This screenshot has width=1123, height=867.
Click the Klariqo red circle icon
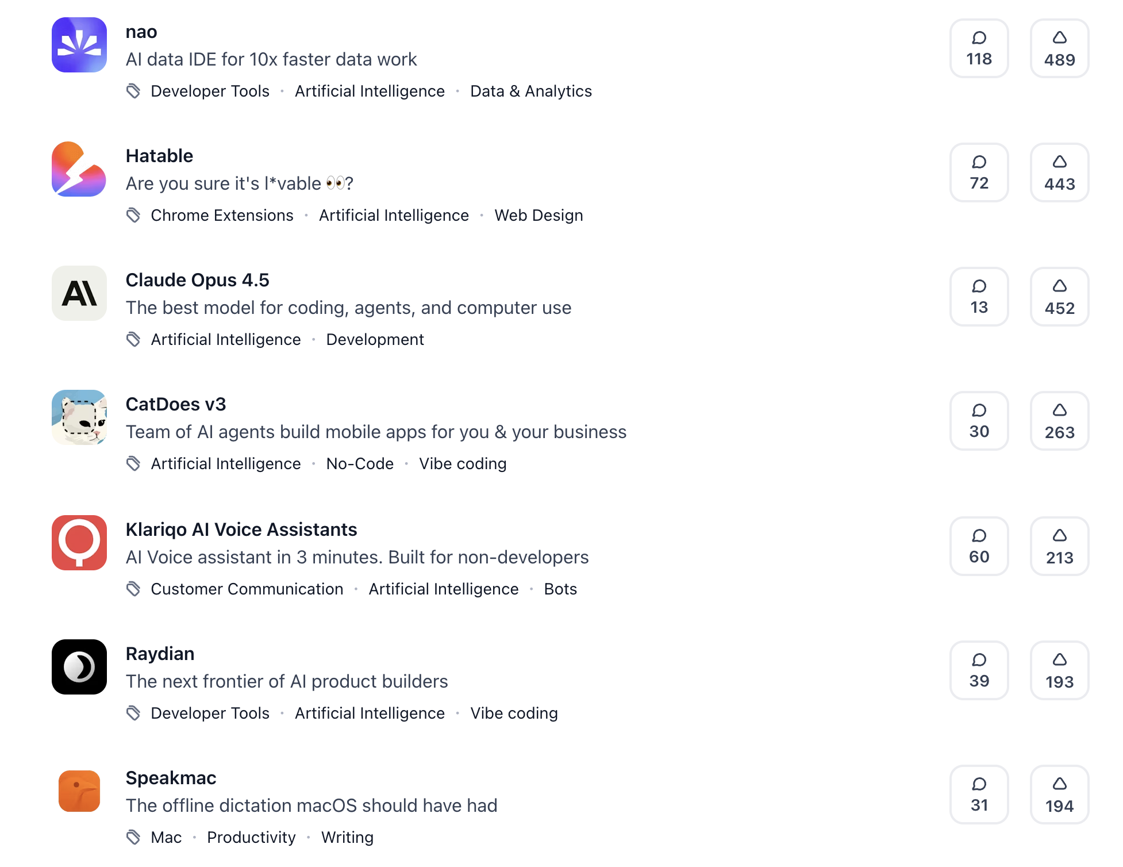click(x=79, y=543)
